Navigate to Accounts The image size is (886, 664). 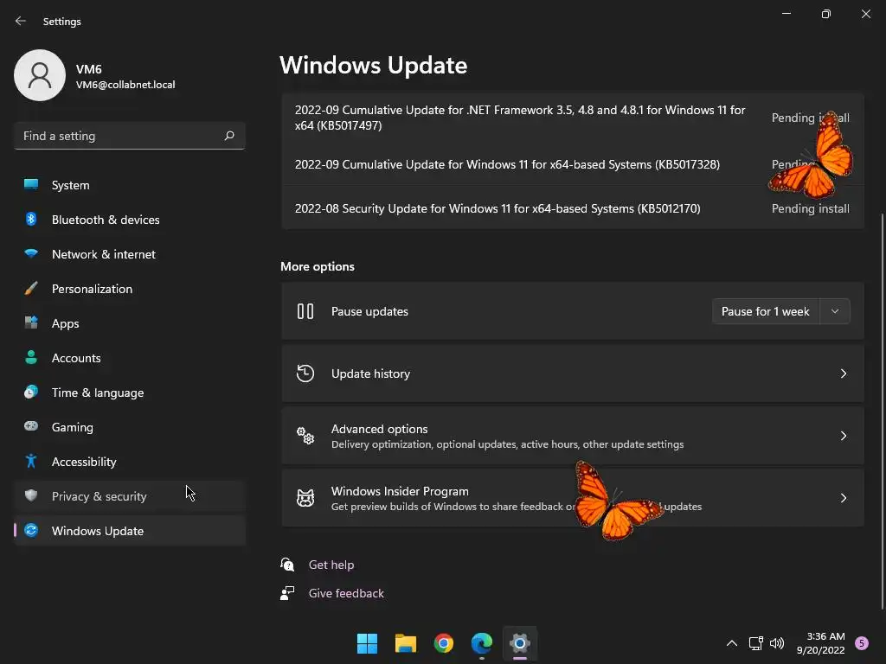pos(130,358)
